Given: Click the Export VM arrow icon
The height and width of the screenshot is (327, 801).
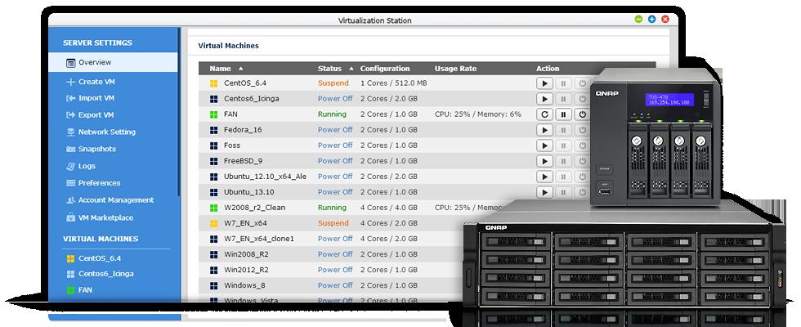Looking at the screenshot, I should coord(70,115).
